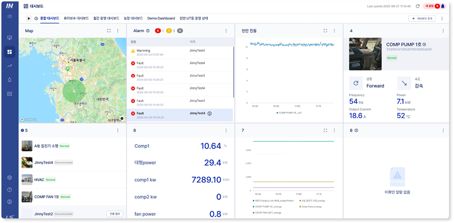
Task: Open the monitoring screen sidebar icon
Action: pos(9,38)
